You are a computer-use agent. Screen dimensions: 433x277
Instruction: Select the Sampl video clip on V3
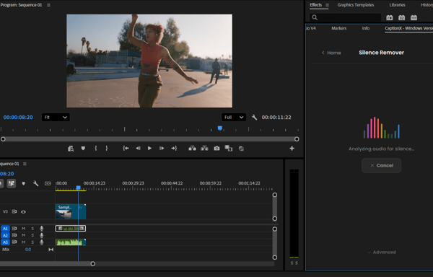point(71,211)
